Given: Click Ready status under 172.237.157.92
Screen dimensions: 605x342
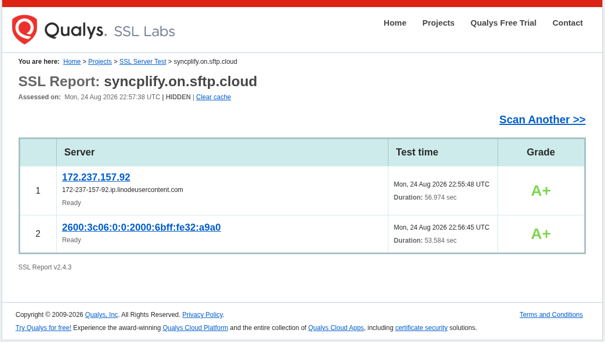Looking at the screenshot, I should (x=71, y=203).
